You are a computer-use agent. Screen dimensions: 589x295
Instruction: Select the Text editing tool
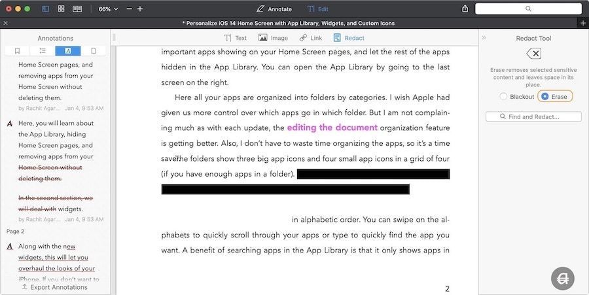pos(236,38)
